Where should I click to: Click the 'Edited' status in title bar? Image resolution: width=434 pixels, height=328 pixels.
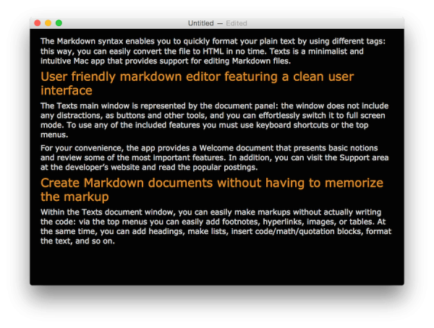[x=237, y=23]
